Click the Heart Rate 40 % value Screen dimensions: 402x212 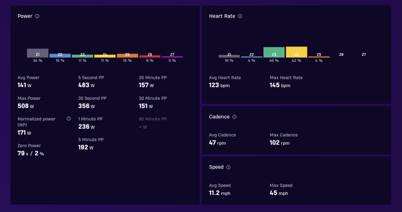(x=274, y=61)
